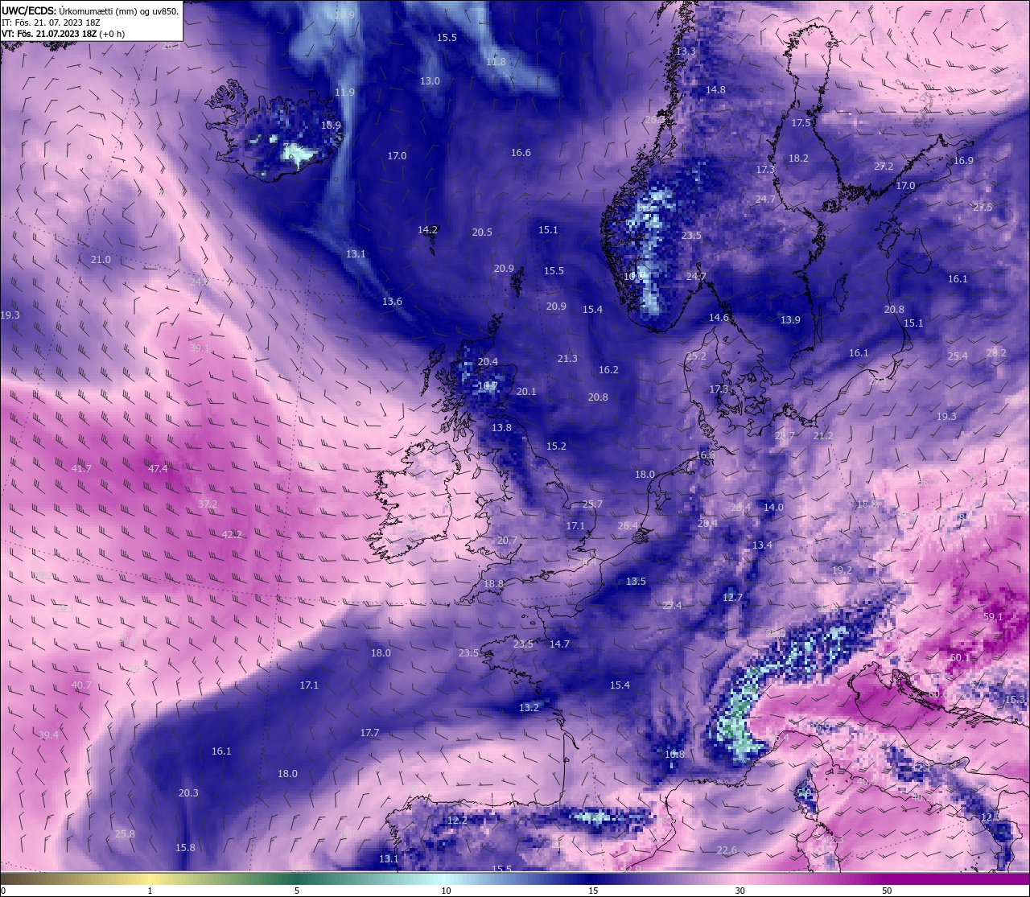Click the 28.2 value label
Screen dimensions: 1030x897
tap(996, 353)
